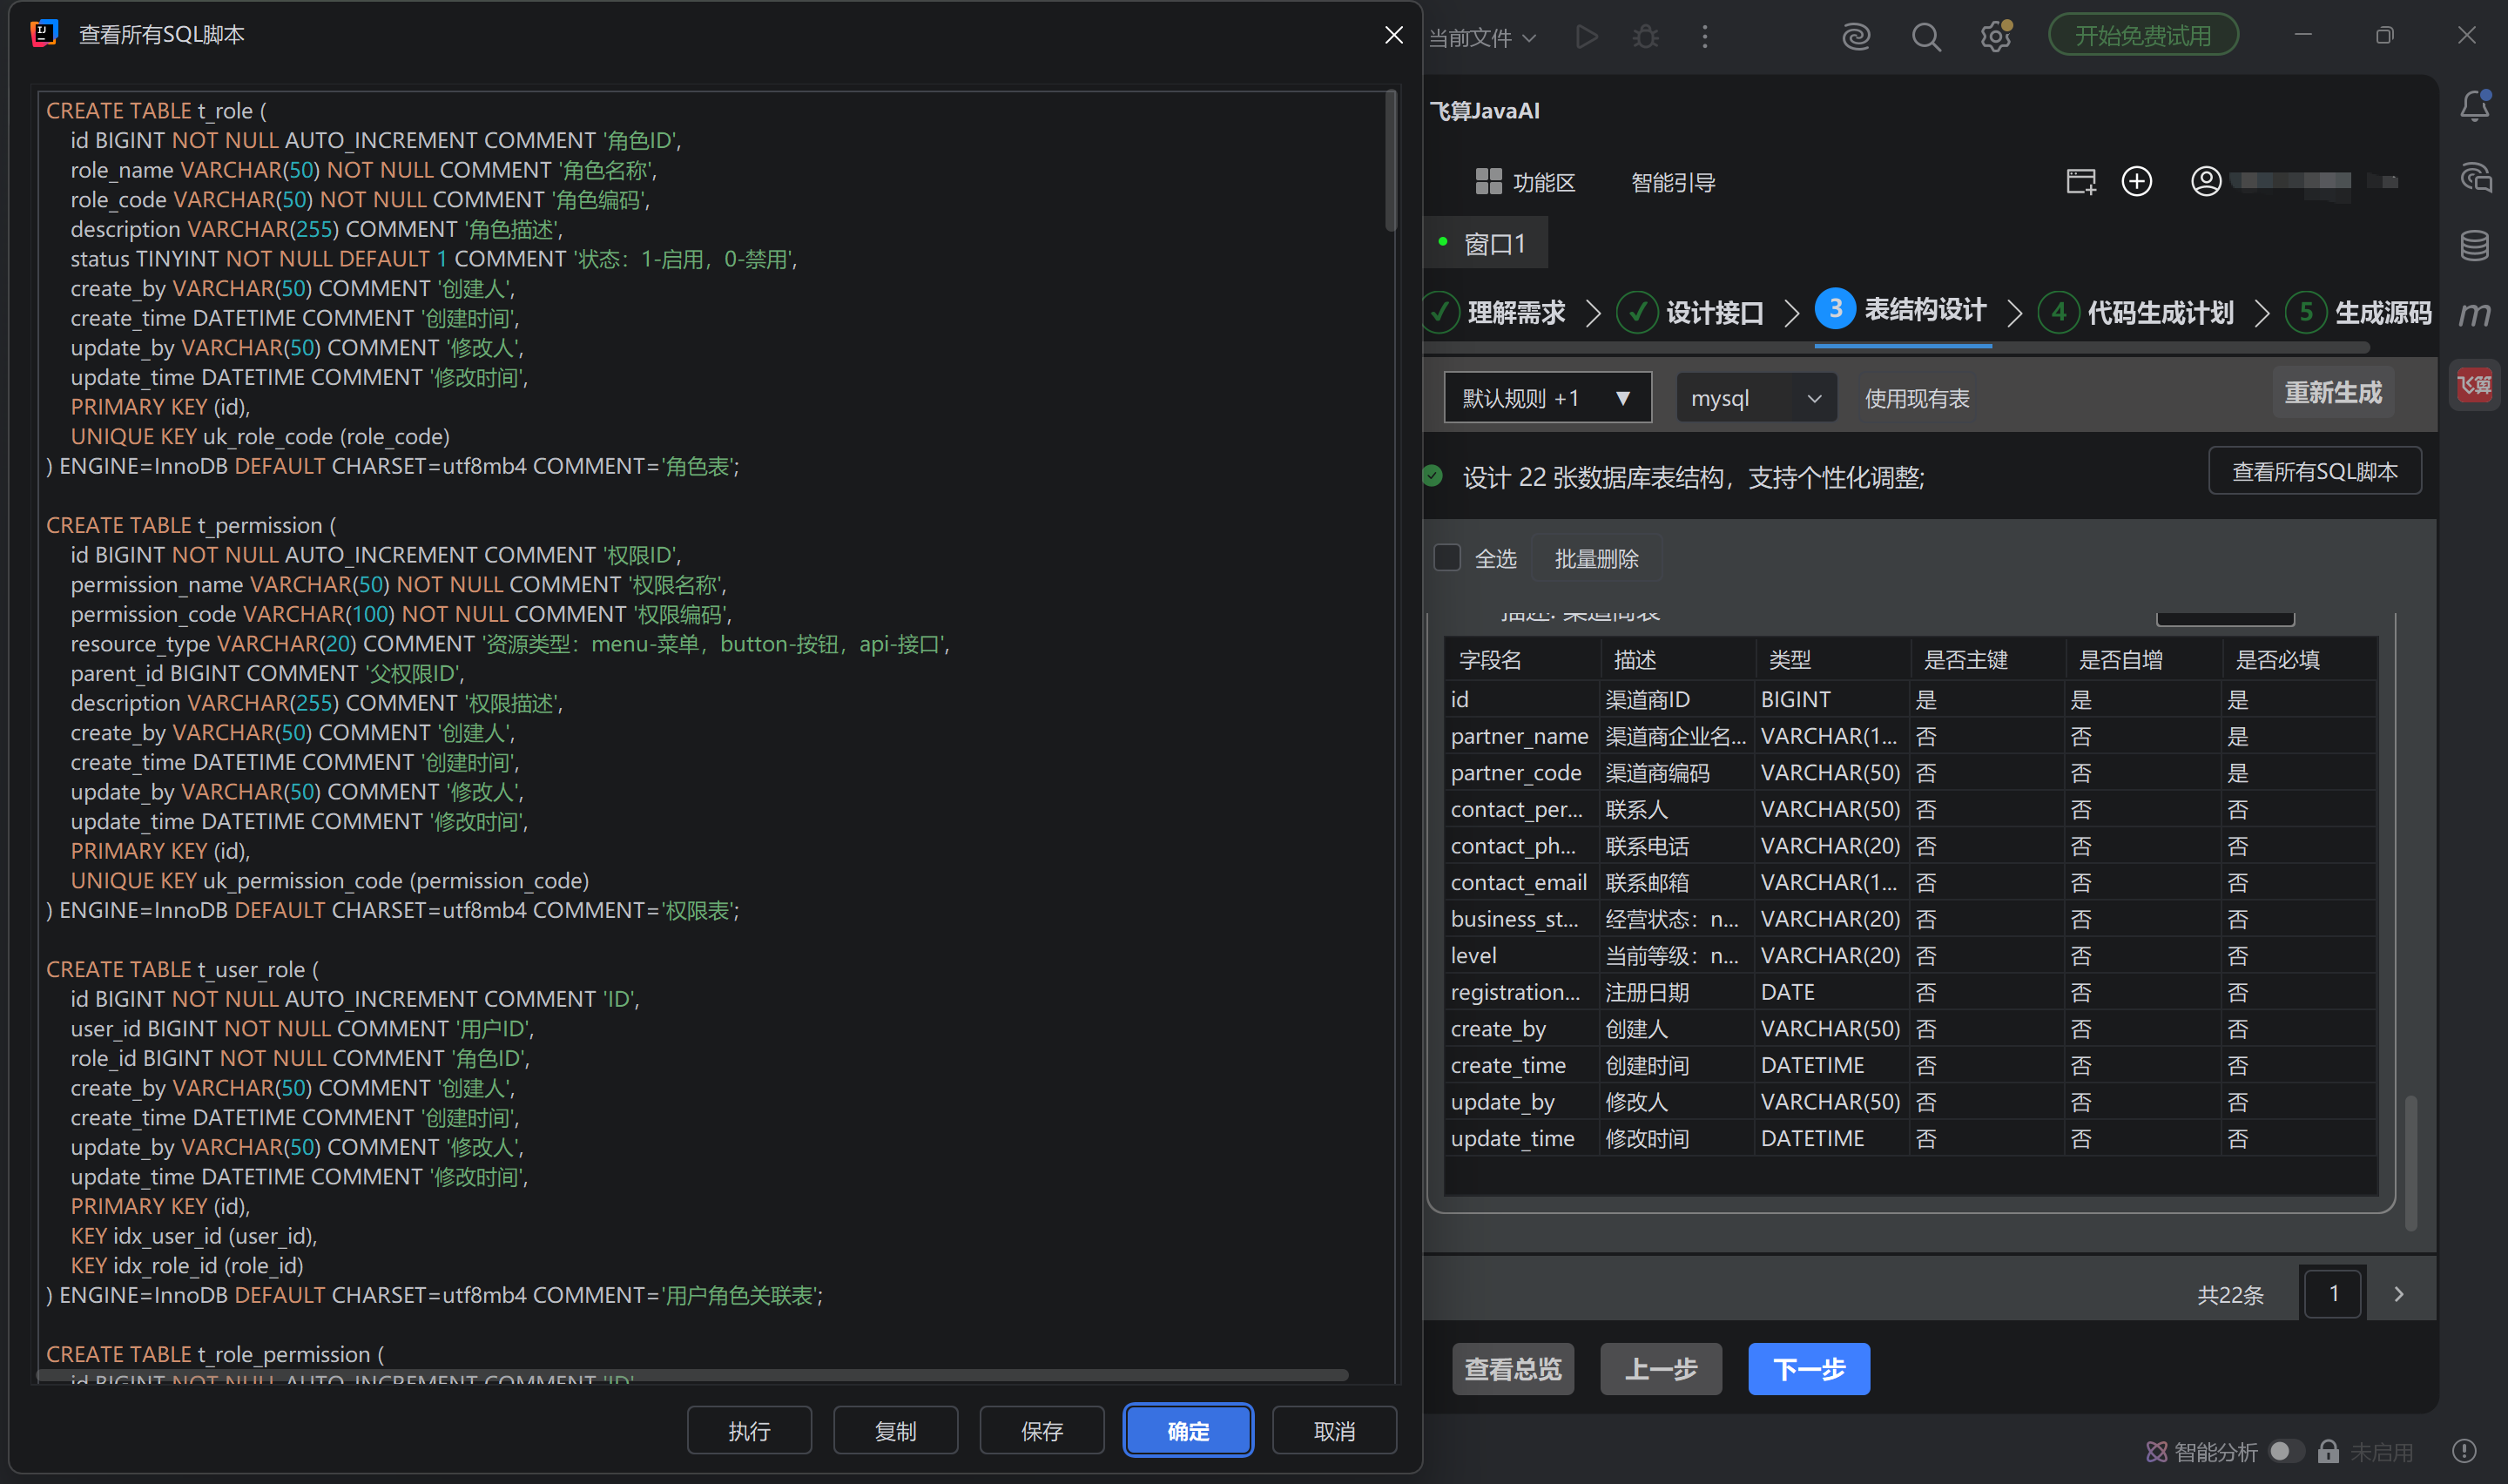Click the circled plus add icon
The image size is (2508, 1484).
tap(2137, 182)
